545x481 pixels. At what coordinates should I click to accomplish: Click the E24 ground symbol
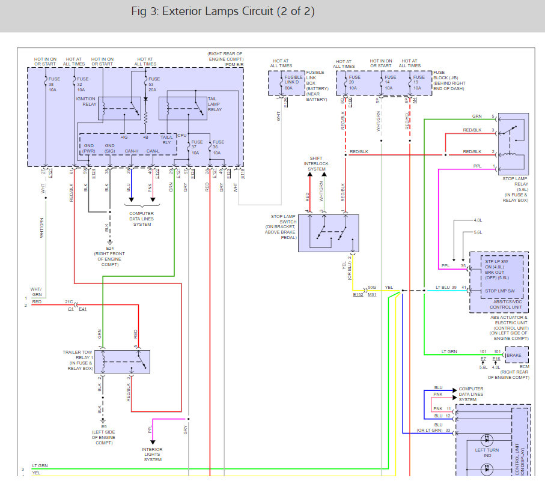click(110, 242)
